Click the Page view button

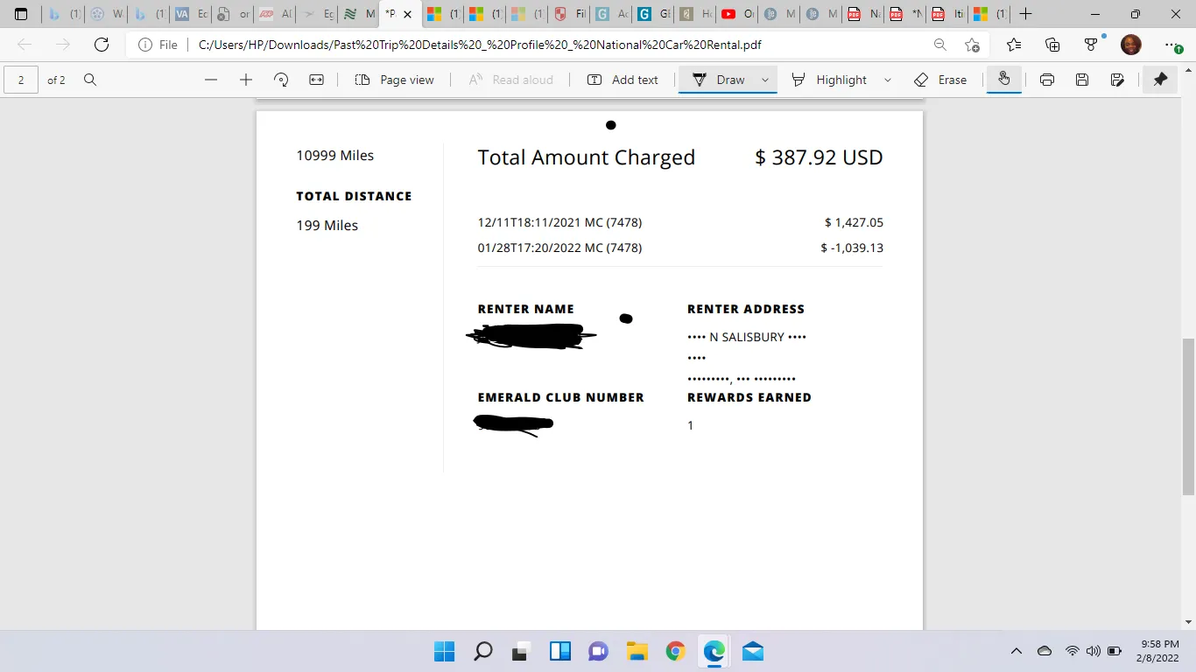[x=395, y=80]
